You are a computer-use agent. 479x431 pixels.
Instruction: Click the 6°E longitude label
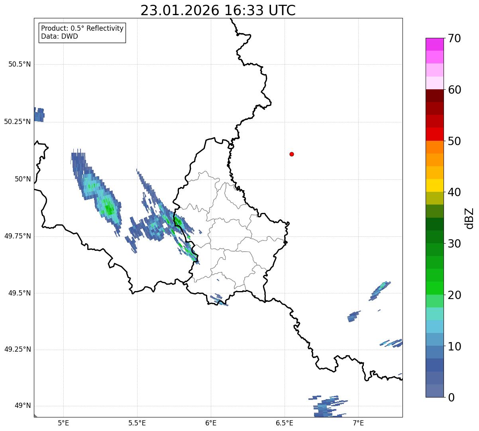click(211, 423)
